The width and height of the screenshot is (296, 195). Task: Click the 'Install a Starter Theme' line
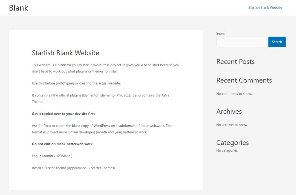[x=73, y=168]
